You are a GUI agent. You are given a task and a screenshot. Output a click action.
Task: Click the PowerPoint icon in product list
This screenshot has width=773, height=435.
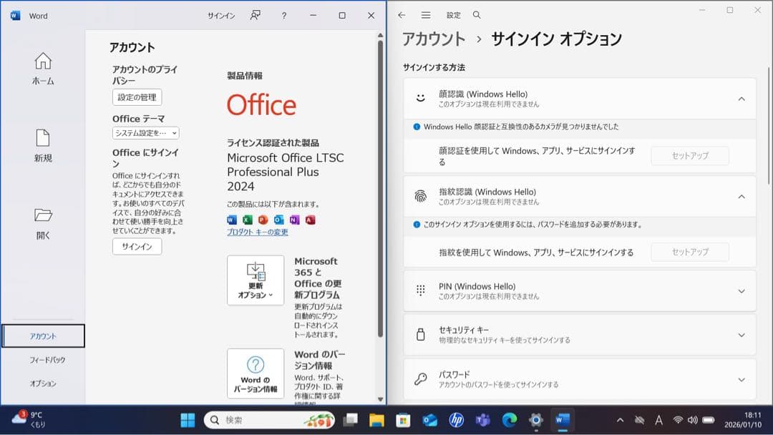[263, 220]
